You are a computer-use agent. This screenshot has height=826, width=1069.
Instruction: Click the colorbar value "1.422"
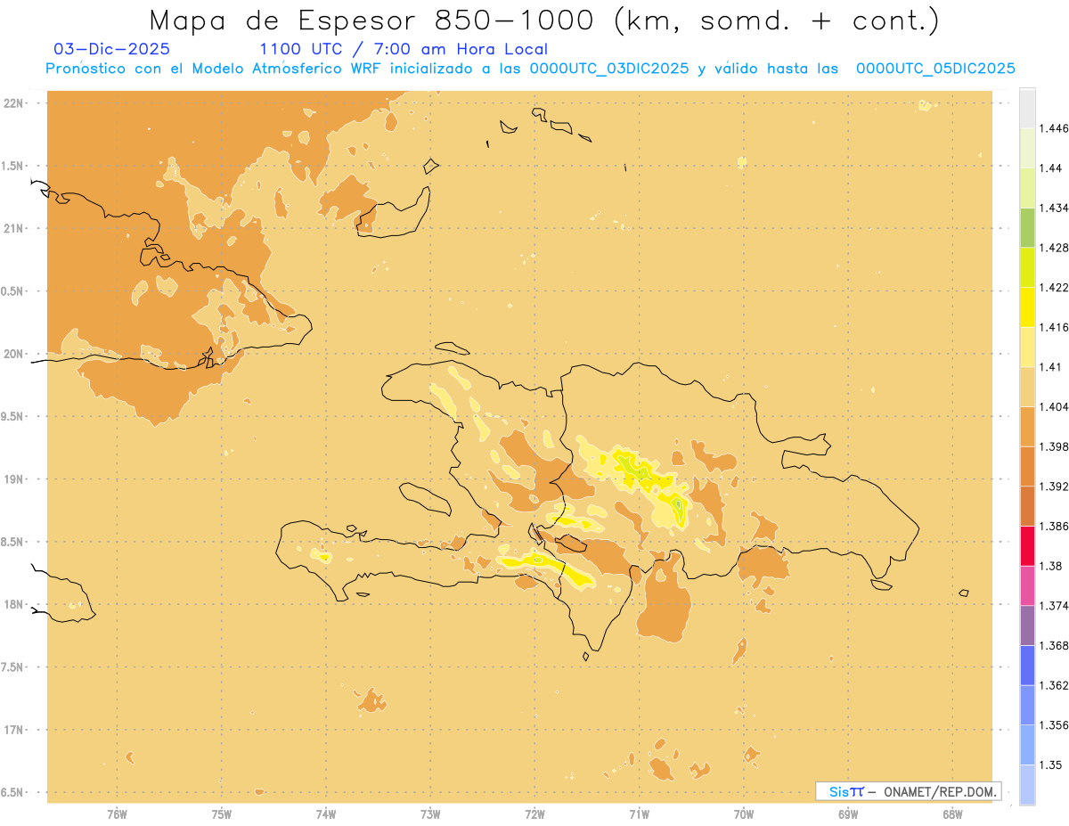(x=1056, y=287)
